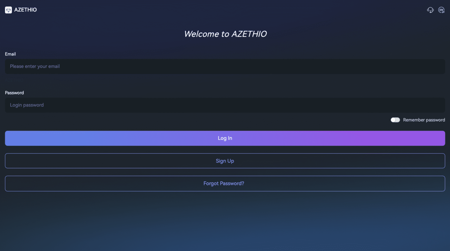Focus the Login password input field
450x251 pixels.
click(x=225, y=105)
